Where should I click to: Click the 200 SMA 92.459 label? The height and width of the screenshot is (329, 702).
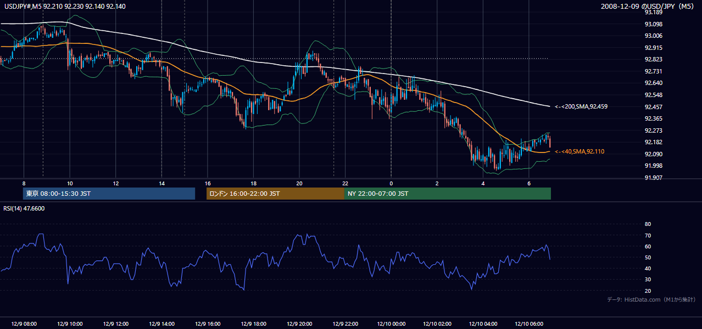click(x=581, y=106)
